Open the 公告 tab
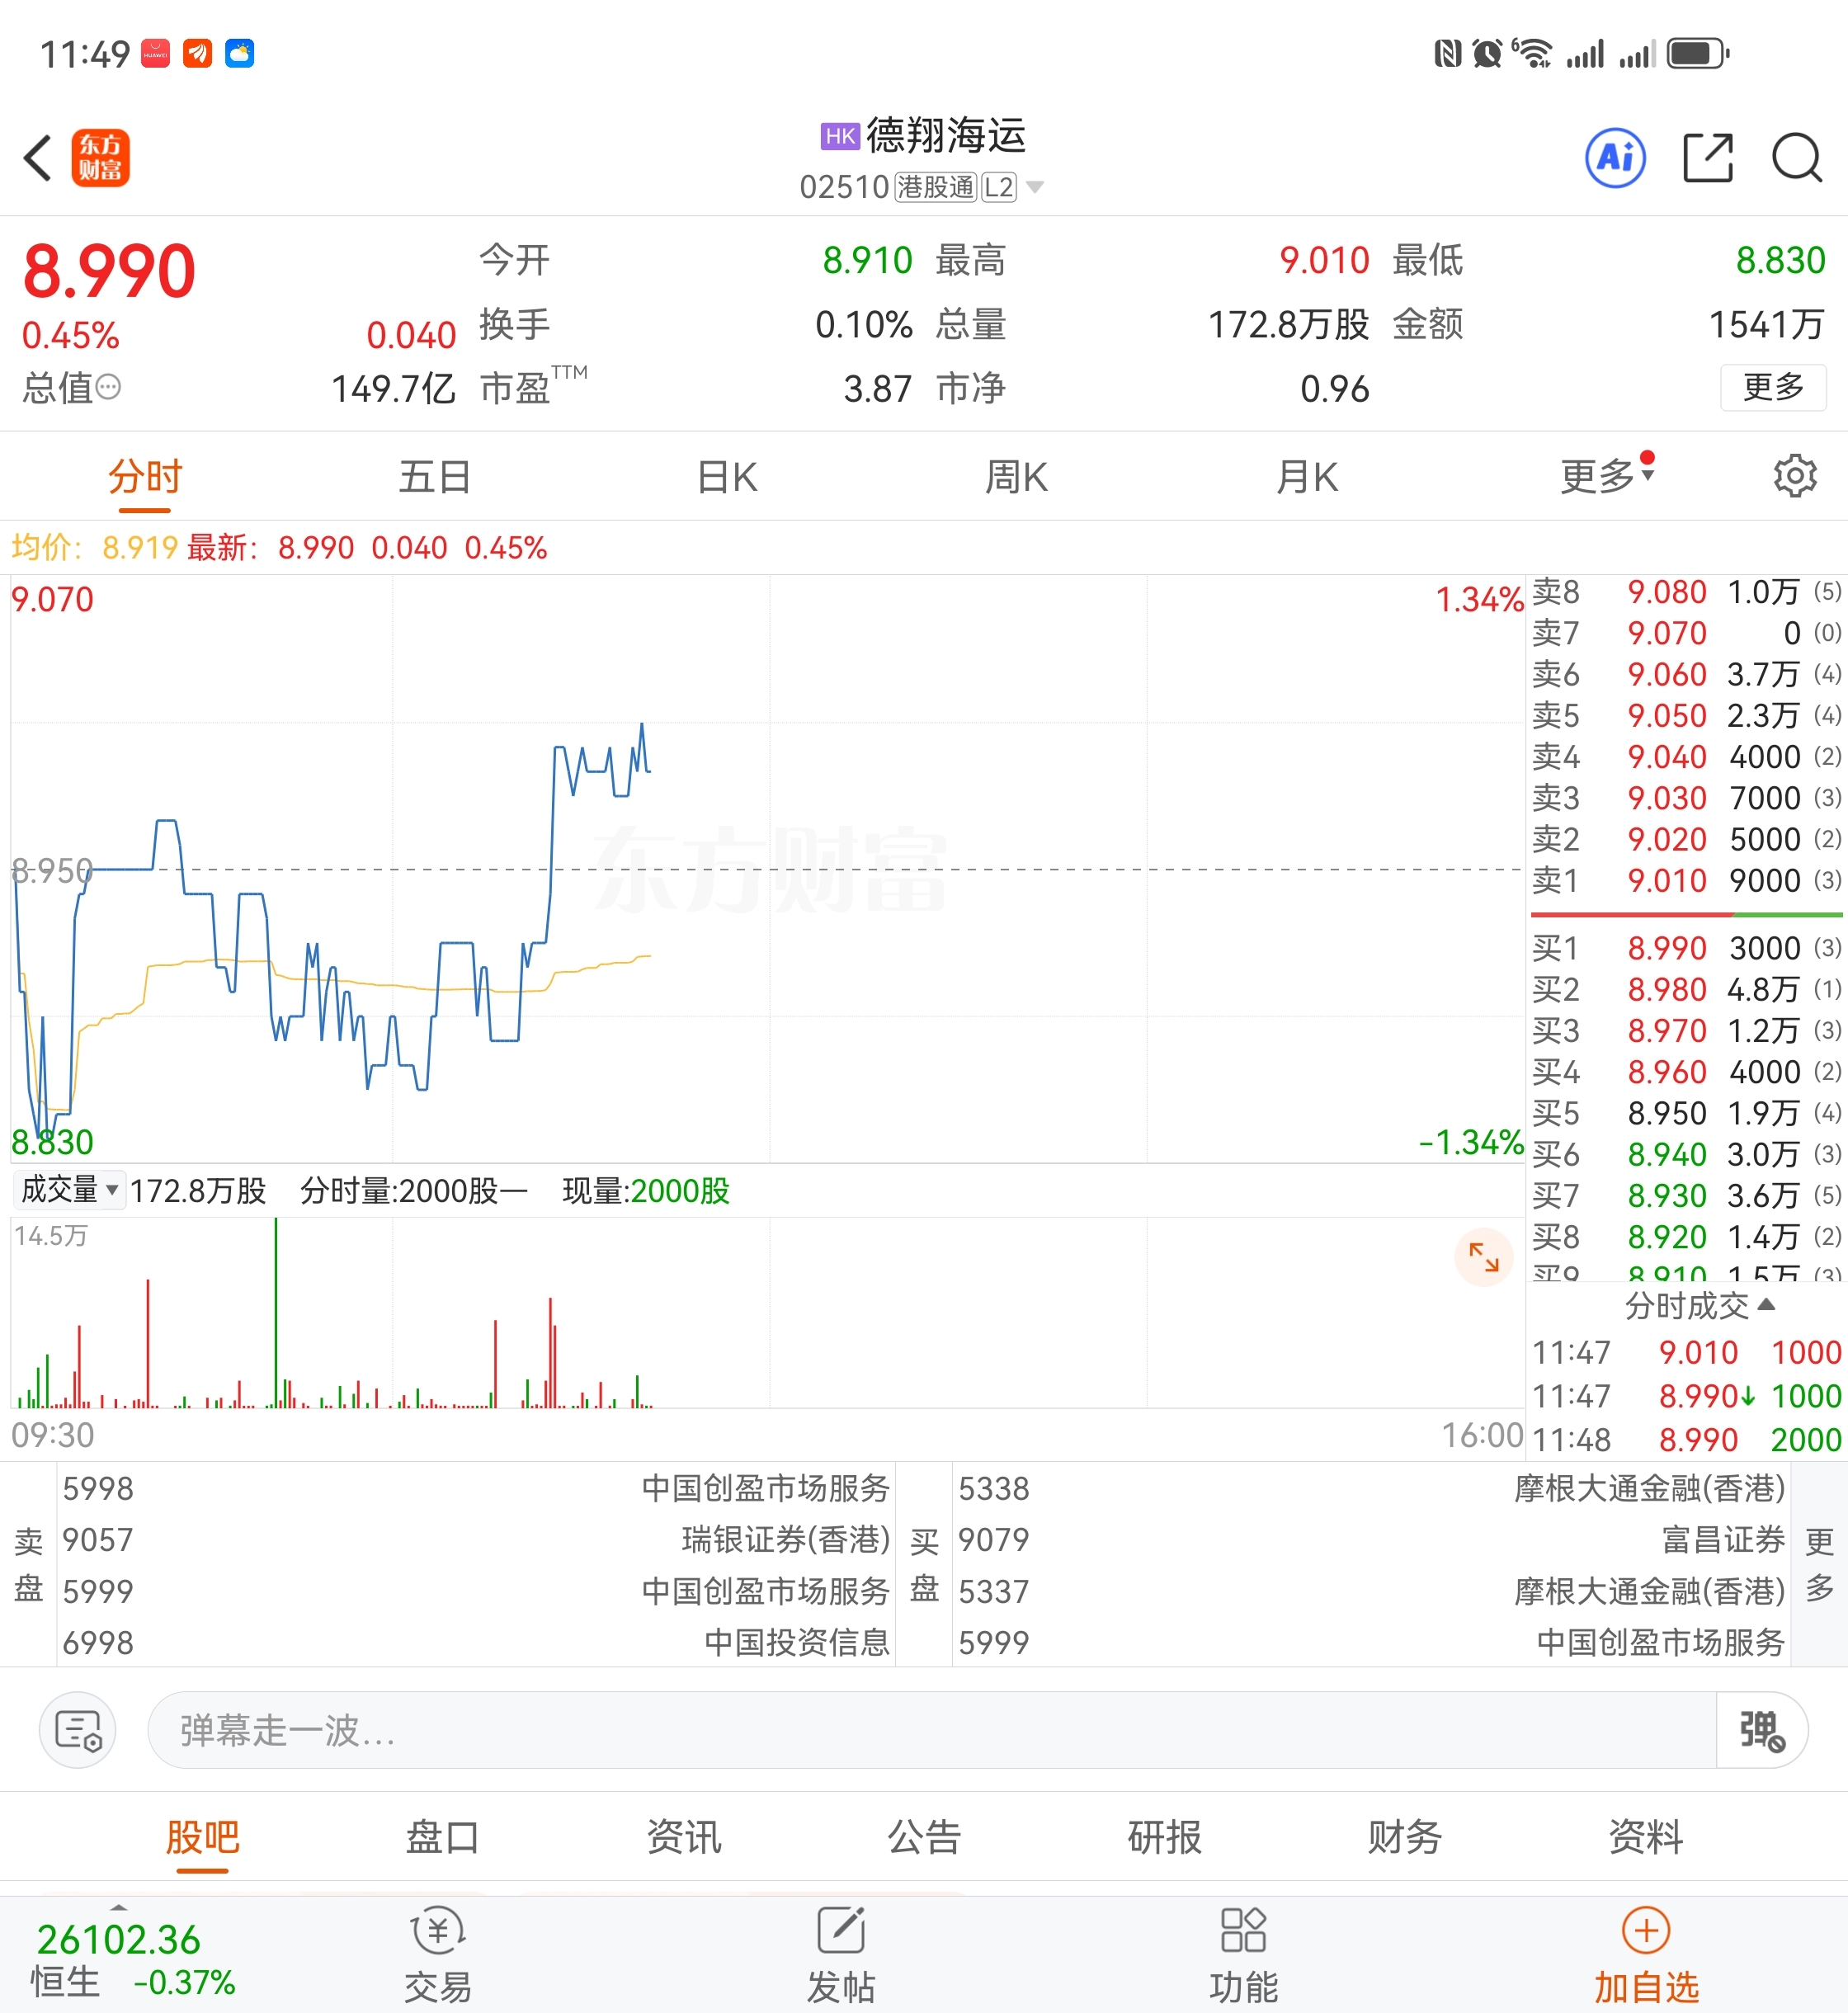This screenshot has width=1848, height=2013. point(924,1837)
